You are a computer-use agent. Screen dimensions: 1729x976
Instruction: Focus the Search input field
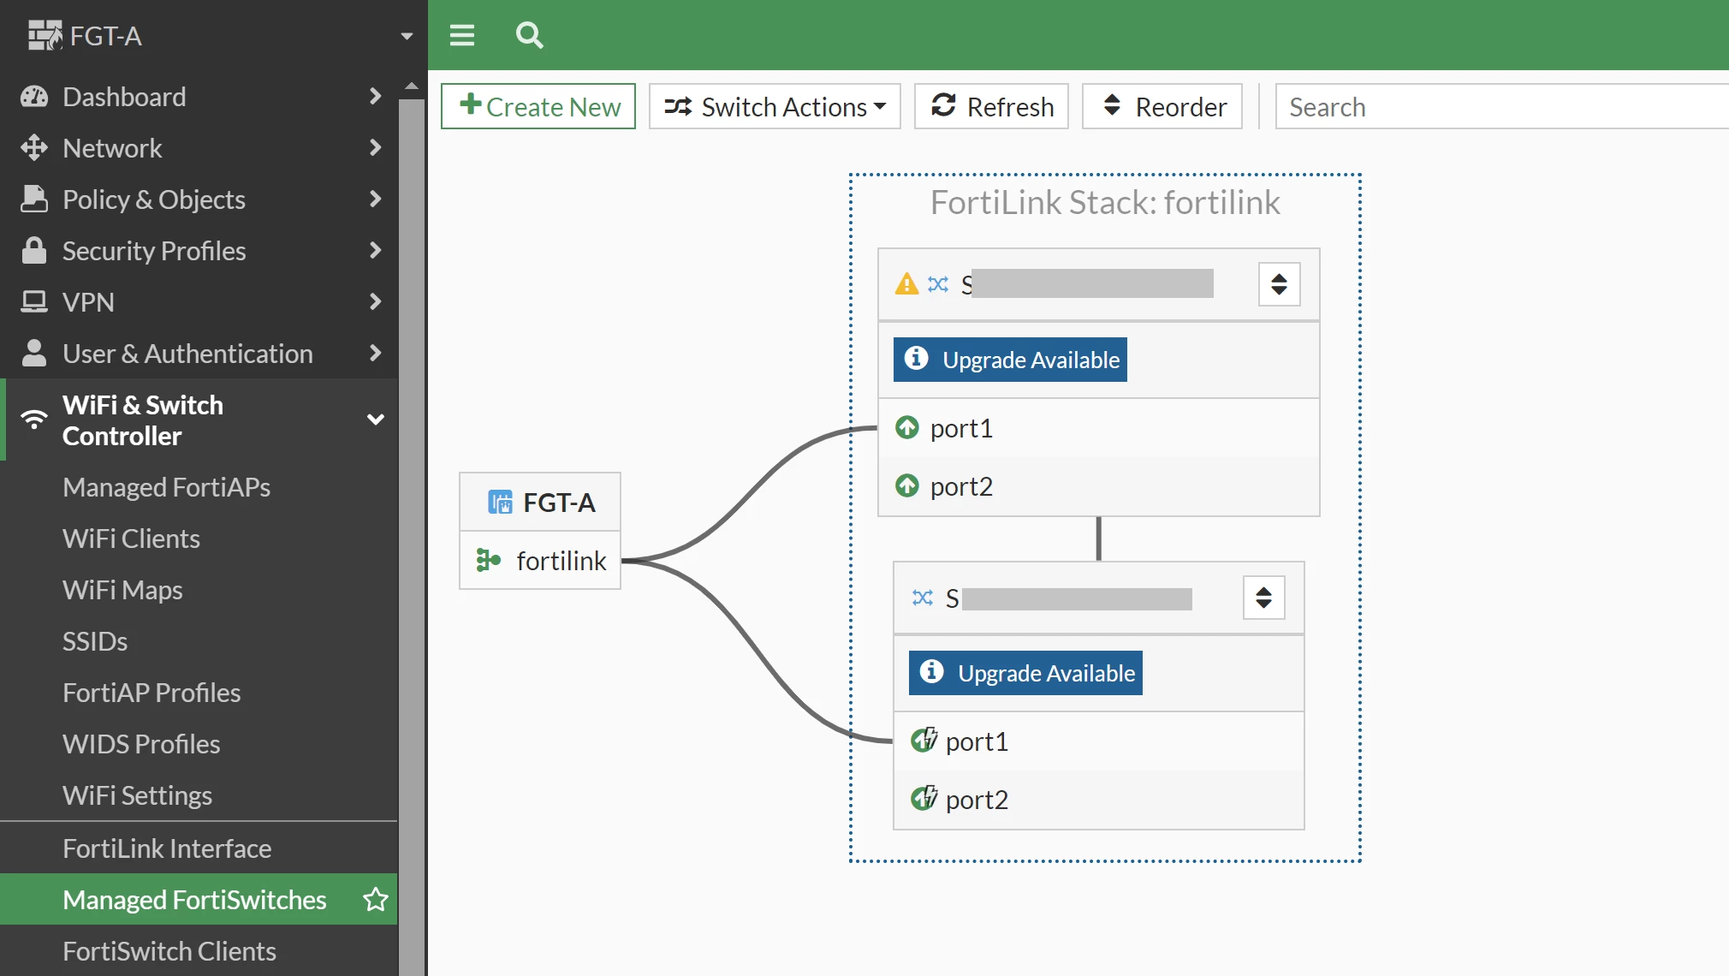(x=1502, y=106)
